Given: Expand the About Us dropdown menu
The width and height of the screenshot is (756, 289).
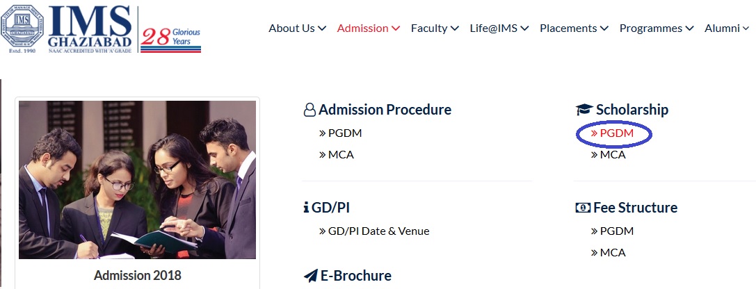Looking at the screenshot, I should pyautogui.click(x=297, y=28).
